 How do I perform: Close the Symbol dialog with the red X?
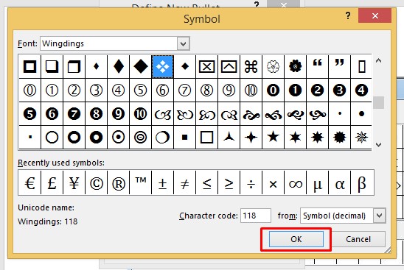[x=375, y=15]
